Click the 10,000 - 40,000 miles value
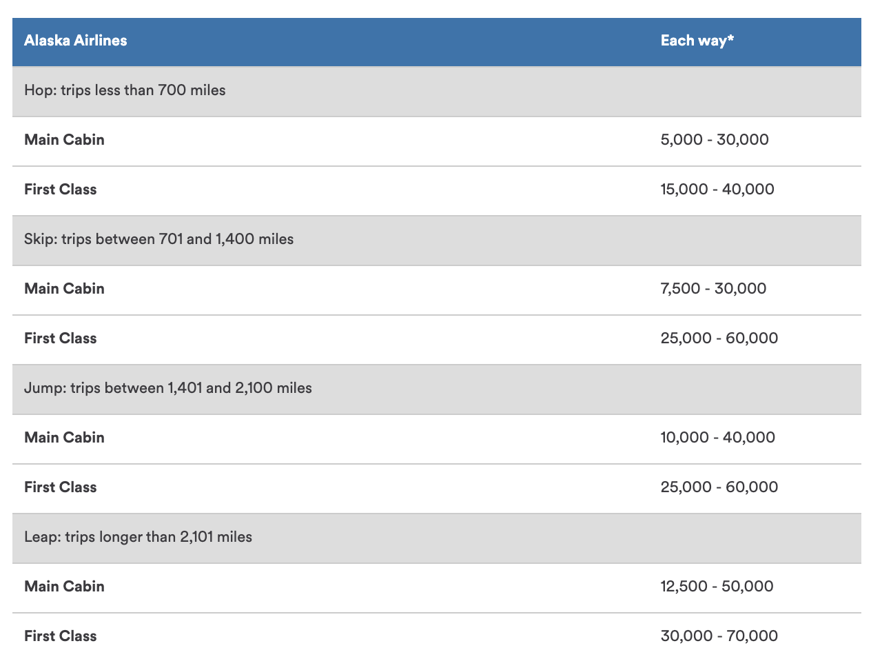871x659 pixels. [x=717, y=438]
